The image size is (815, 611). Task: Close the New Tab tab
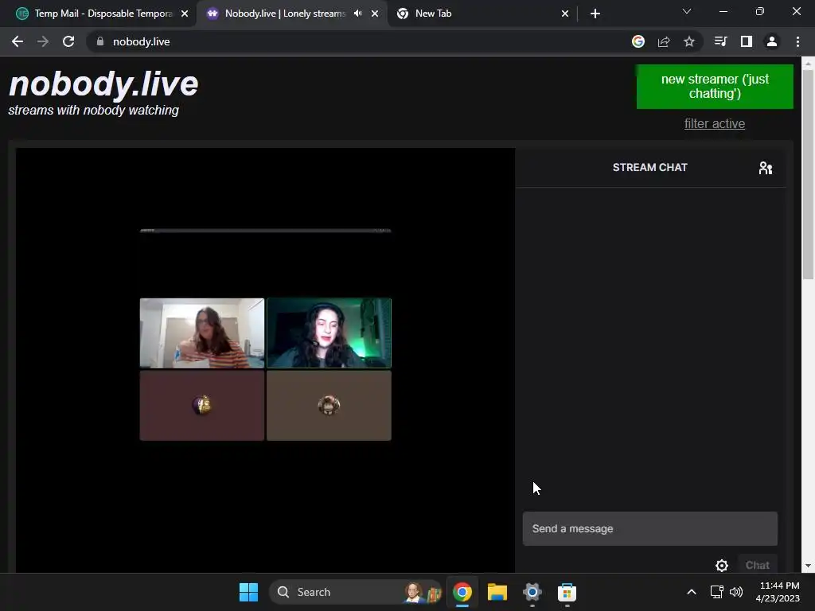click(565, 14)
